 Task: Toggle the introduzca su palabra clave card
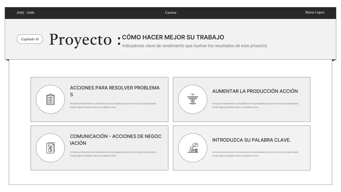(x=241, y=148)
